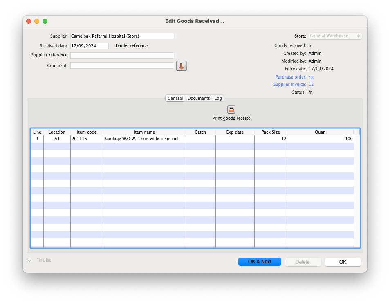Open Supplier Invoice 12 link
This screenshot has height=303, width=390.
point(311,85)
